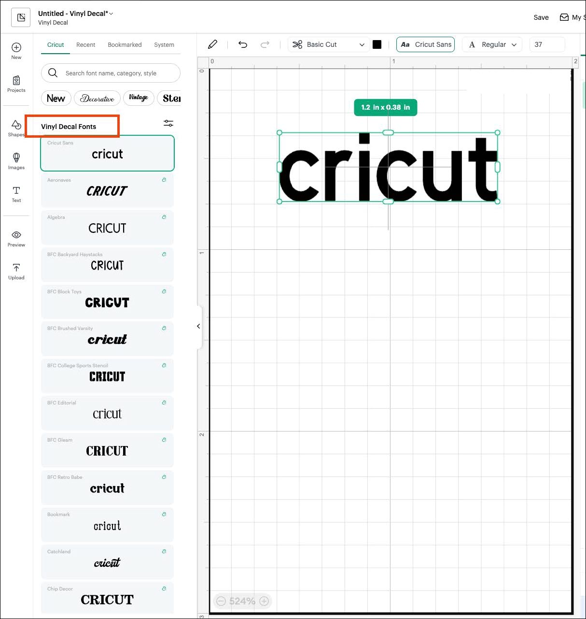Click the black color swatch
Image resolution: width=586 pixels, height=619 pixels.
coord(377,44)
